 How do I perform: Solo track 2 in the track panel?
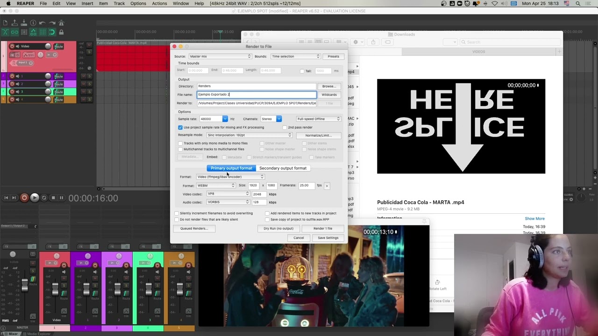pos(89,84)
